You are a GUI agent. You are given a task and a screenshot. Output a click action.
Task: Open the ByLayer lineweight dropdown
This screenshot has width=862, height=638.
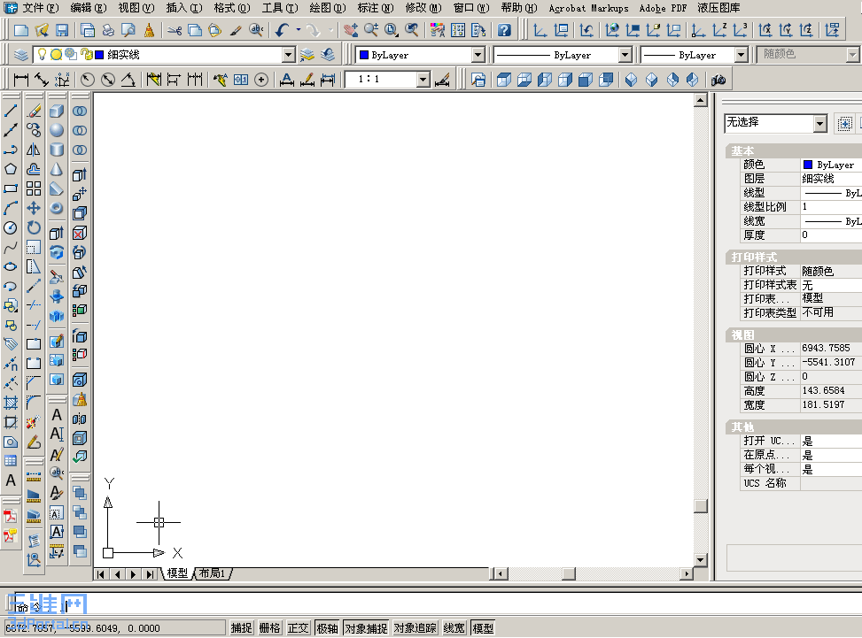742,55
